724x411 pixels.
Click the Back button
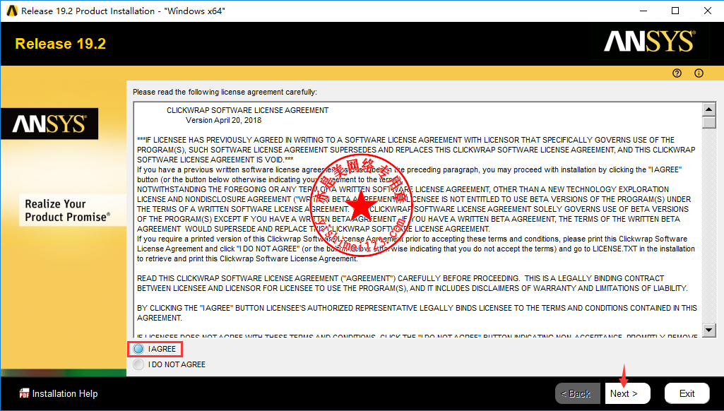pyautogui.click(x=578, y=393)
